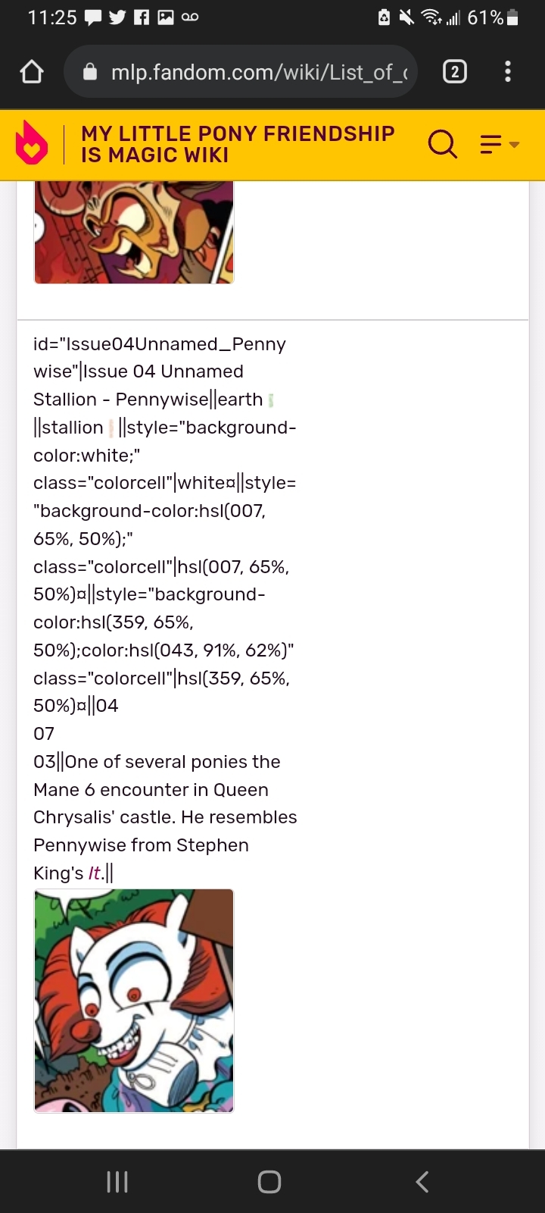Follow the "It" hyperlink
Screen dimensions: 545x1213
[x=95, y=873]
